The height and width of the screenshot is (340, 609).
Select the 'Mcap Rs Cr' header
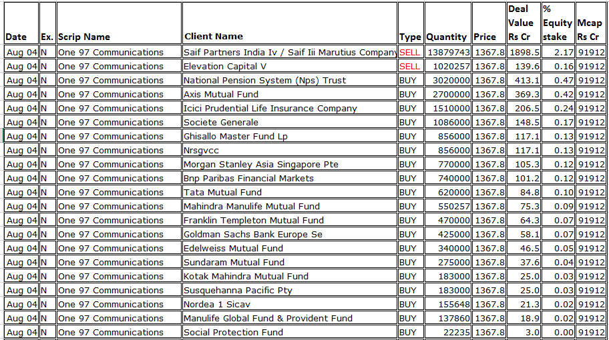[x=591, y=23]
